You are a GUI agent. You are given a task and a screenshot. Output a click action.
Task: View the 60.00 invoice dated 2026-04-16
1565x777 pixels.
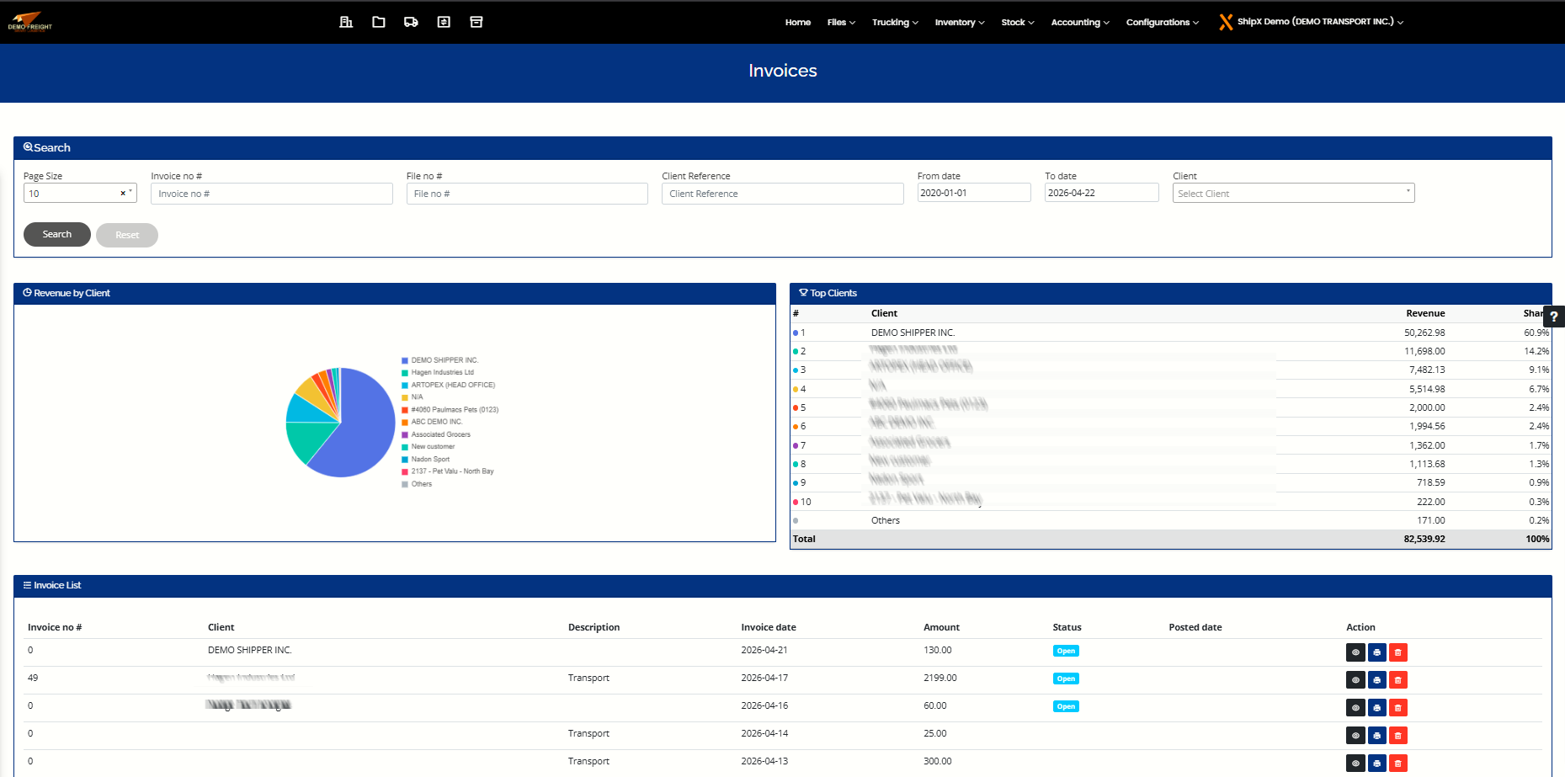(1355, 708)
